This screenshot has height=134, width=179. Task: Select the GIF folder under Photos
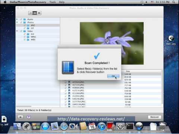32,28
